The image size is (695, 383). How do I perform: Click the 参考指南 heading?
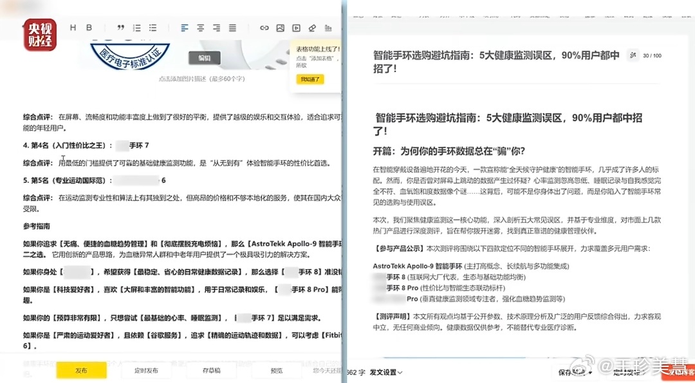pyautogui.click(x=36, y=226)
